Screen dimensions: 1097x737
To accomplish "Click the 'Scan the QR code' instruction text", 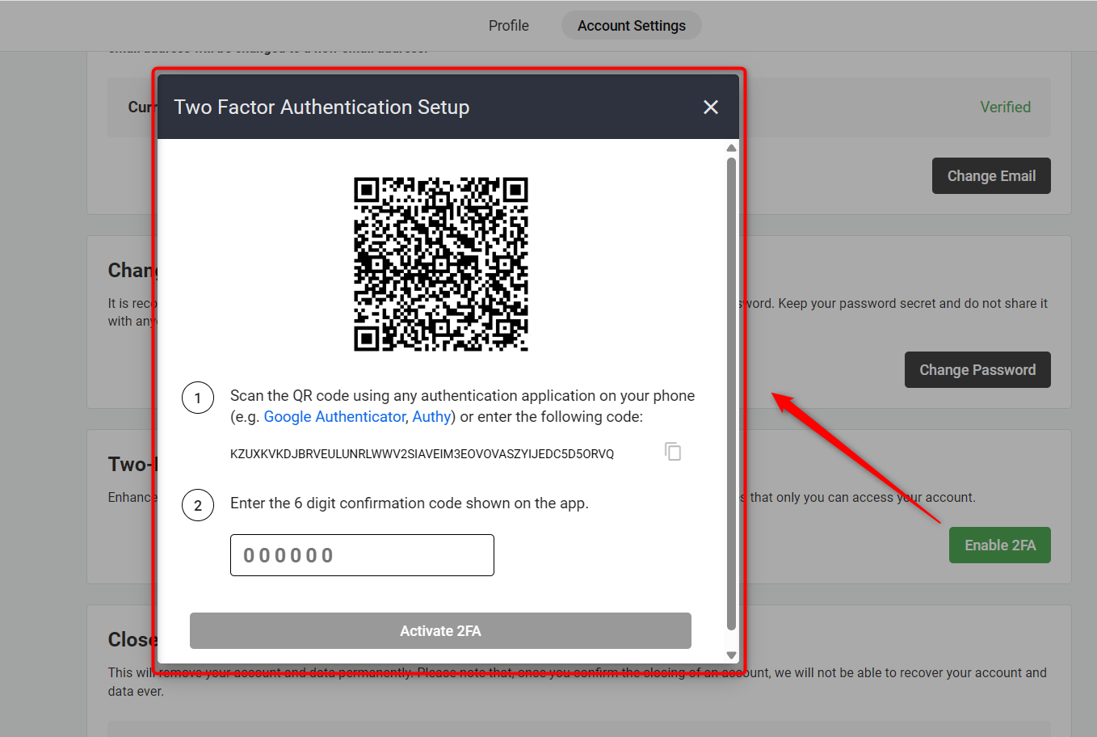I will tap(462, 406).
